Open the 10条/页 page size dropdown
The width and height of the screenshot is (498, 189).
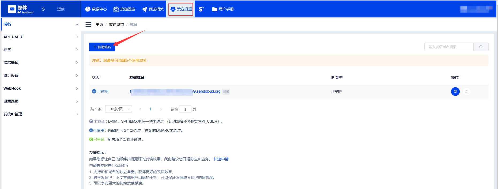click(x=119, y=109)
